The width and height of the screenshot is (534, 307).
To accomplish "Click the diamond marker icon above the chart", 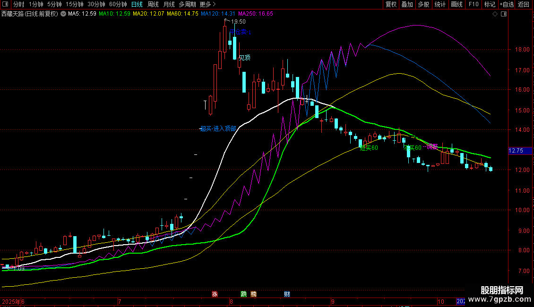I will 495,14.
